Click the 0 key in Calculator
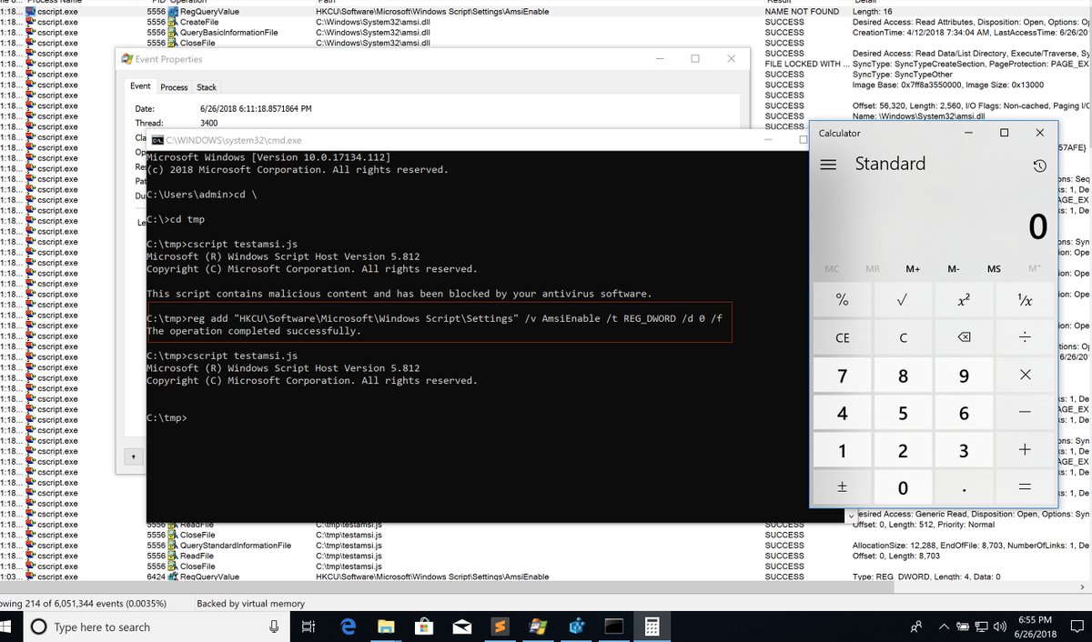 point(903,488)
